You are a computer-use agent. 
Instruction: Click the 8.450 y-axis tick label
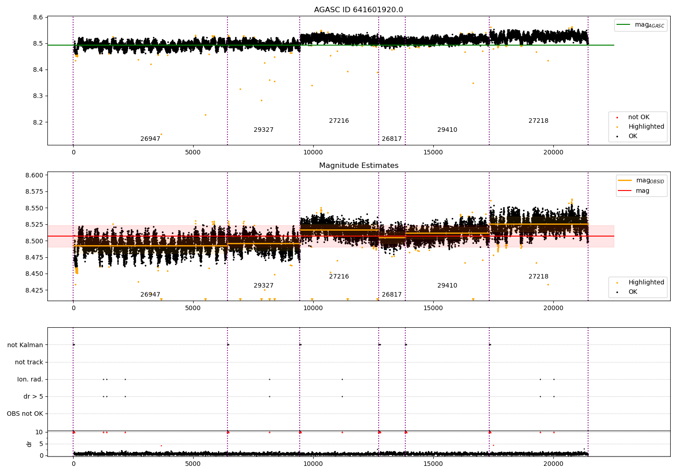click(x=34, y=274)
